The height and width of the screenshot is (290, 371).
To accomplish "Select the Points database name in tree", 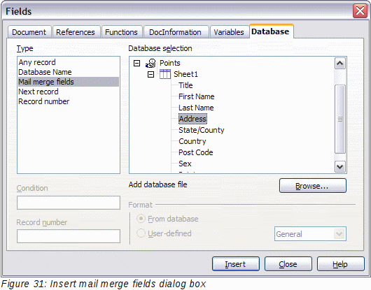I will click(x=170, y=63).
